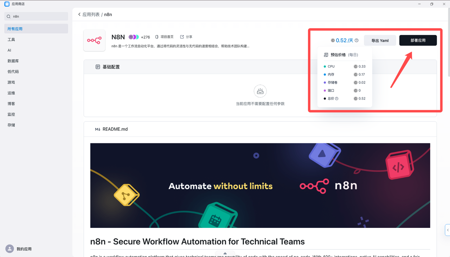This screenshot has height=257, width=450.
Task: Click the 预估价格 (每日) heading
Action: tap(345, 55)
